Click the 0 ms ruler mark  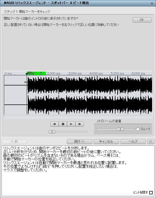click(8, 73)
